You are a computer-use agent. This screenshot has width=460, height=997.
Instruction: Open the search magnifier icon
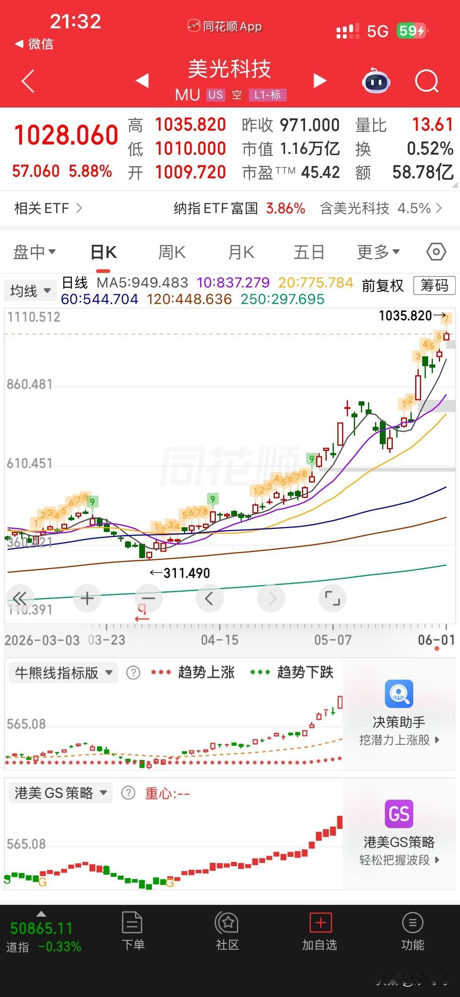coord(427,81)
